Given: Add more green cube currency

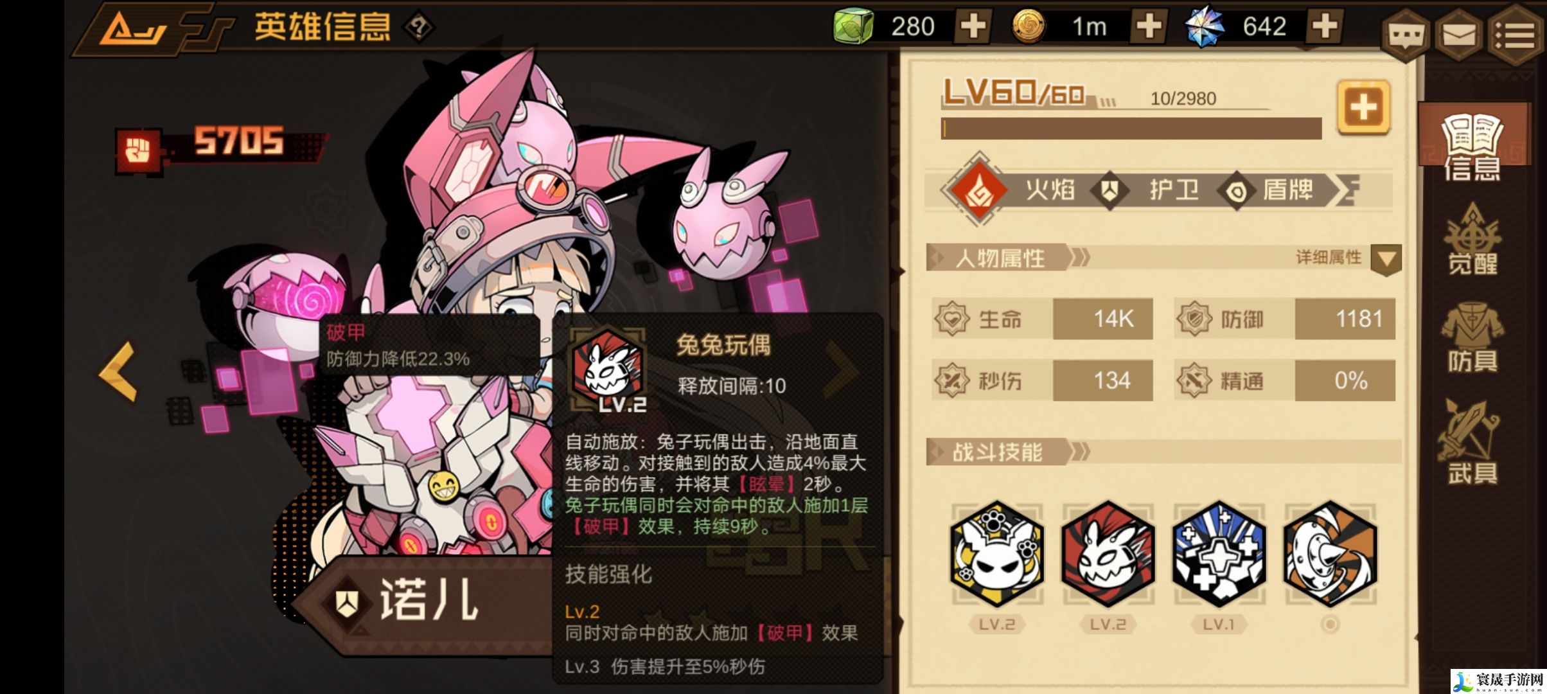Looking at the screenshot, I should [x=973, y=27].
